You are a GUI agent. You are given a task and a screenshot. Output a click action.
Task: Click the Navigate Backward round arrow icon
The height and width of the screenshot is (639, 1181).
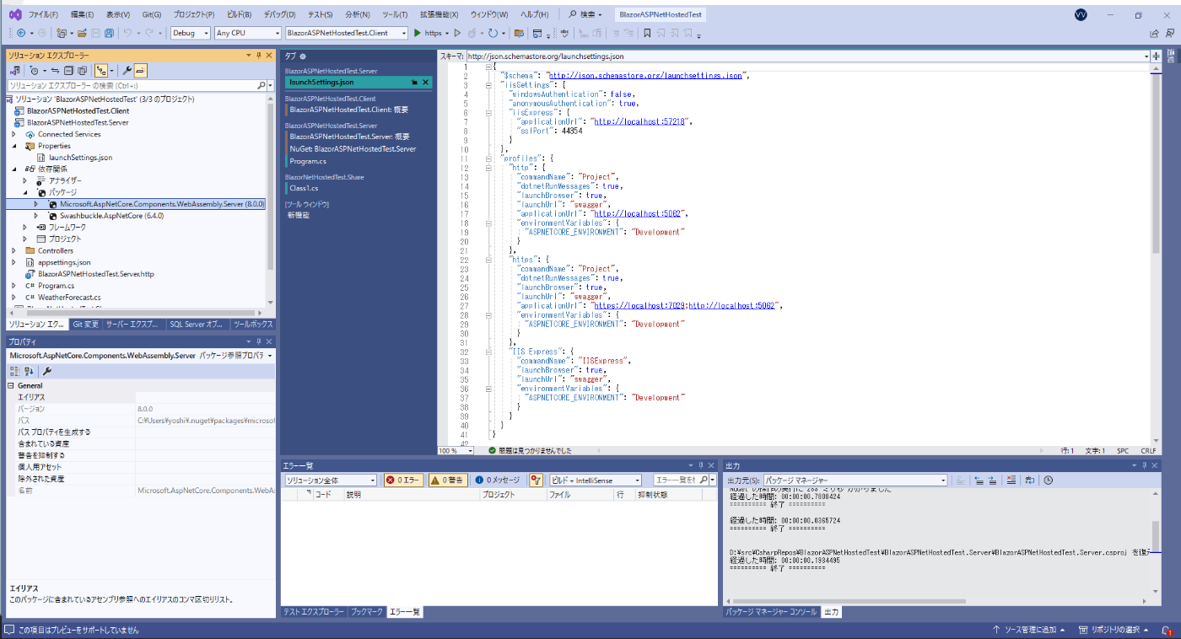pos(21,33)
